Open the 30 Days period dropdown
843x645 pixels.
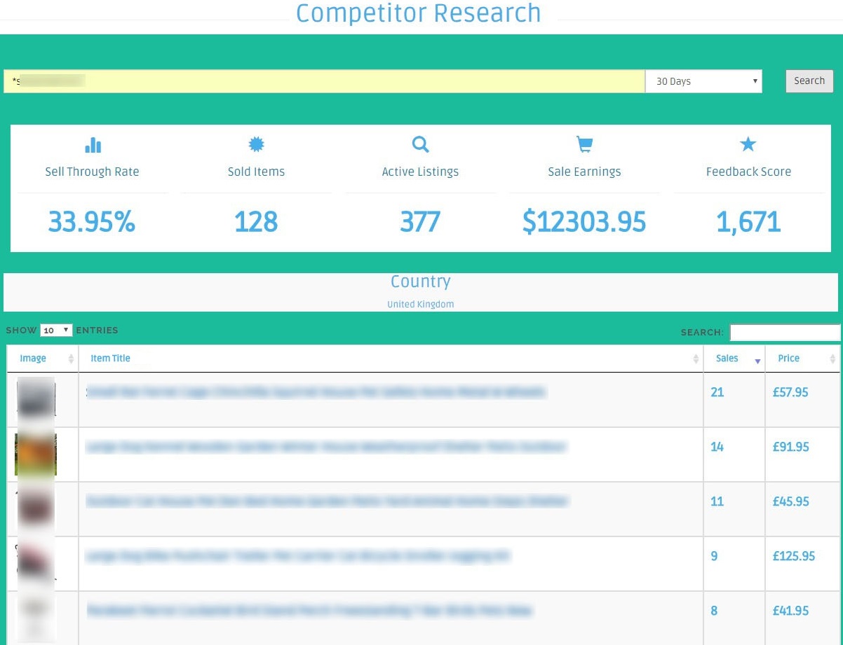(x=703, y=81)
